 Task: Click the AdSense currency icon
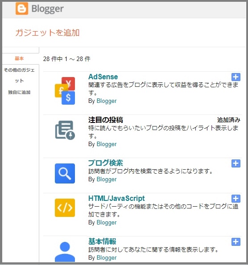pos(65,91)
